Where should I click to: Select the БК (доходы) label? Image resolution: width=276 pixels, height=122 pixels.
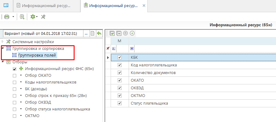point(36,89)
